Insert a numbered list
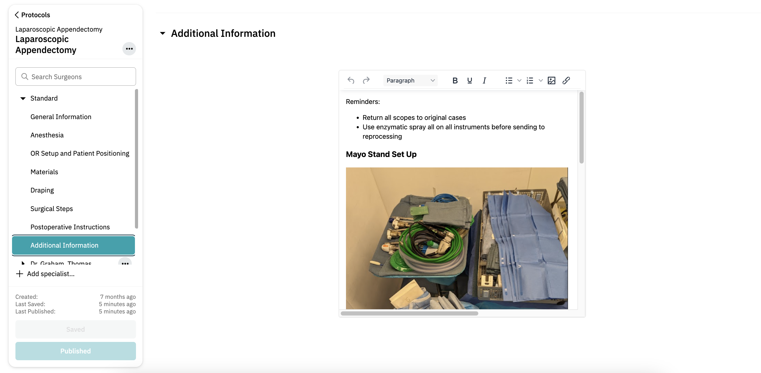Screen dimensions: 761x373 [x=530, y=80]
